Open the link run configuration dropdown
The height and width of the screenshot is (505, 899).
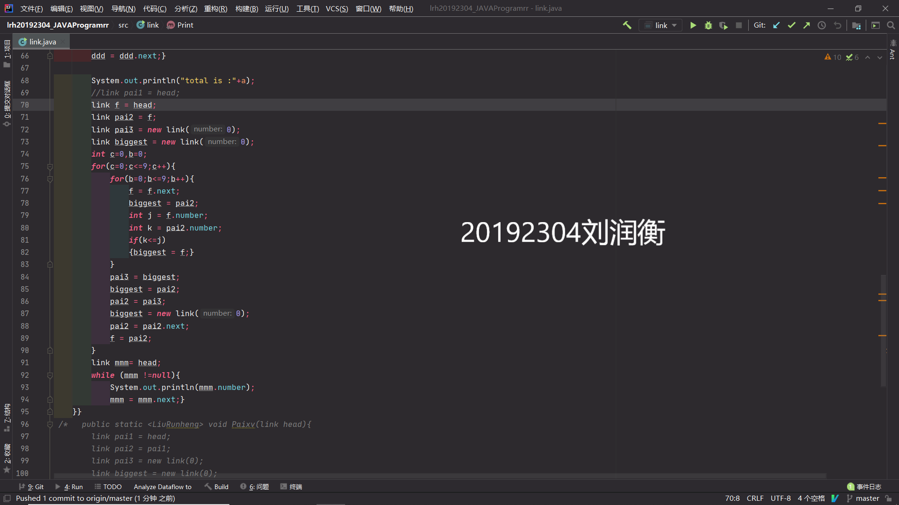click(x=660, y=25)
